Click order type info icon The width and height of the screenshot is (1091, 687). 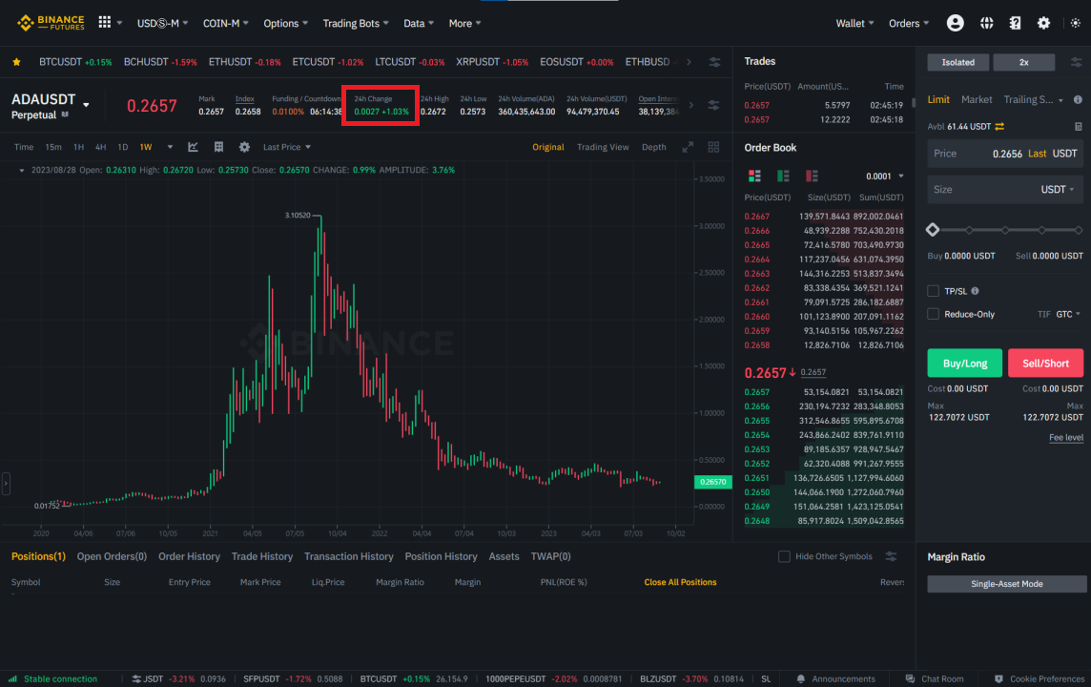(x=1078, y=99)
